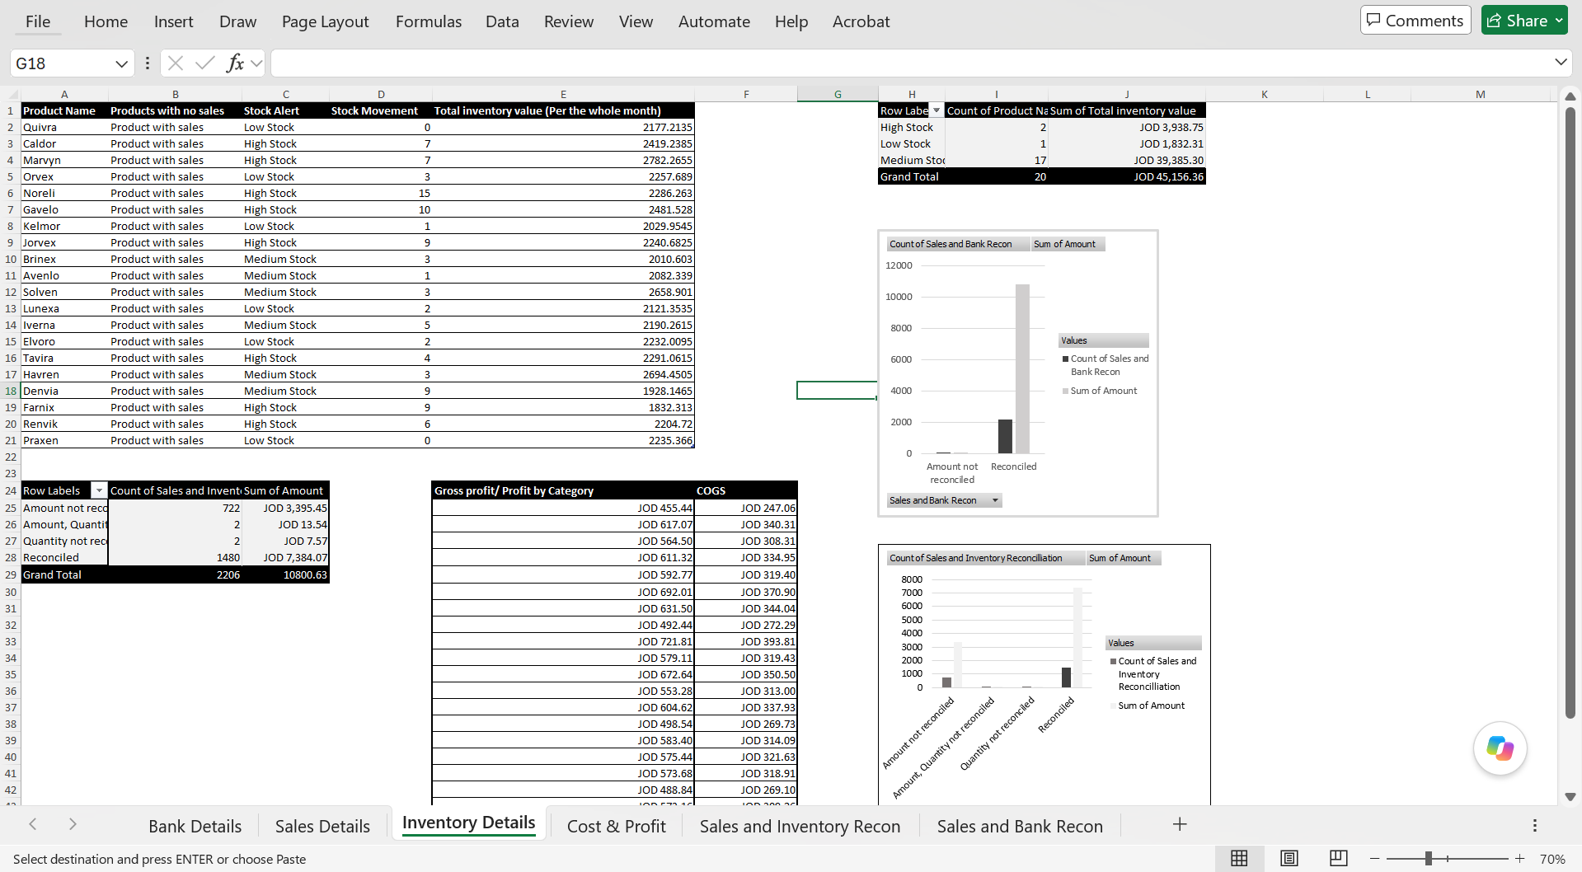Open the File menu
Viewport: 1582px width, 872px height.
(x=38, y=21)
